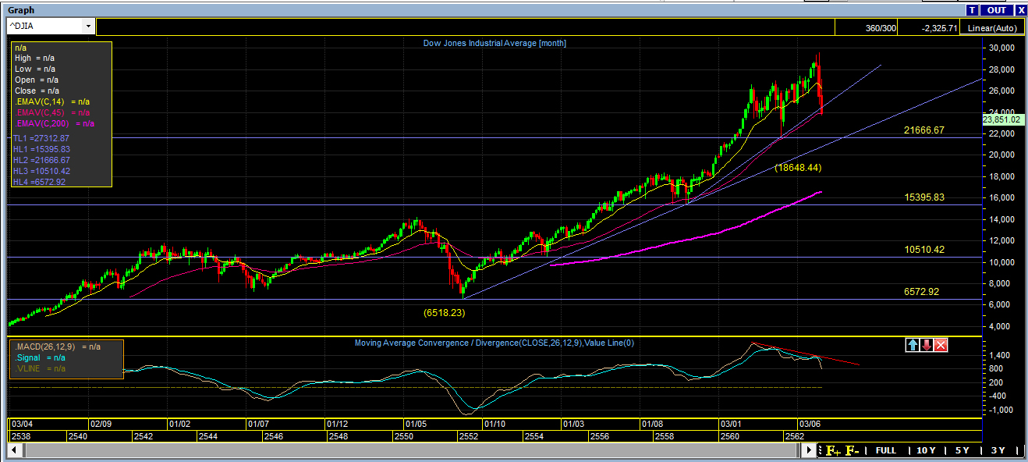Click the .EMAV(C,14) legend entry

[x=51, y=101]
